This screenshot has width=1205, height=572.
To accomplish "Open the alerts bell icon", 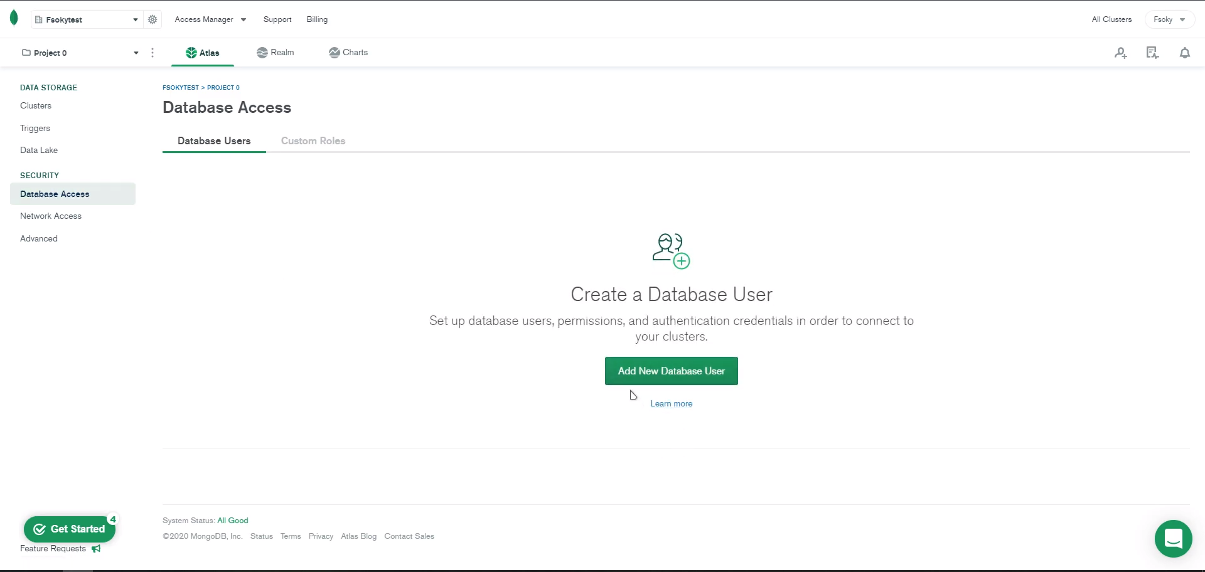I will (x=1185, y=53).
